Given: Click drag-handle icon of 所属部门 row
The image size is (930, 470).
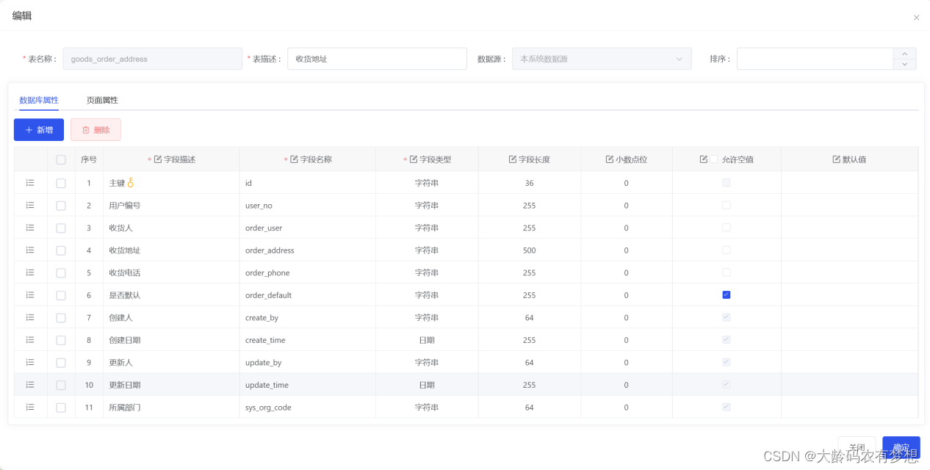Looking at the screenshot, I should tap(30, 407).
